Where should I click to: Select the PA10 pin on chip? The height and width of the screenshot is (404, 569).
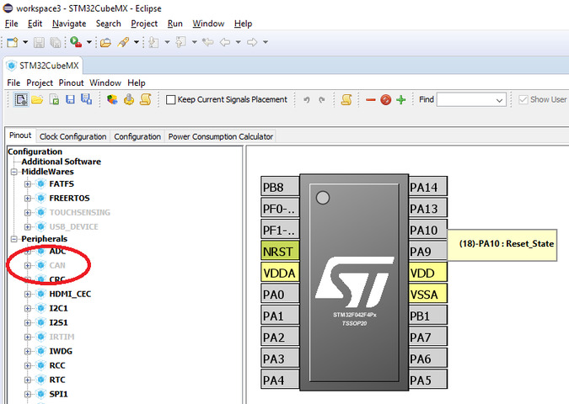(x=428, y=230)
